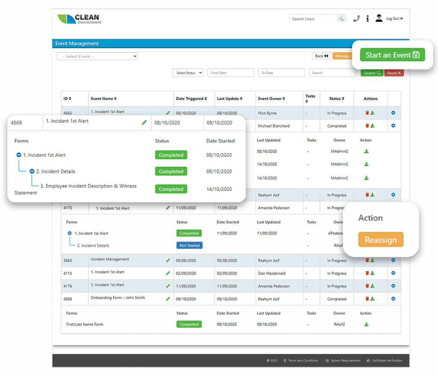The height and width of the screenshot is (376, 438).
Task: Expand row 4176 details toggle
Action: (x=393, y=286)
